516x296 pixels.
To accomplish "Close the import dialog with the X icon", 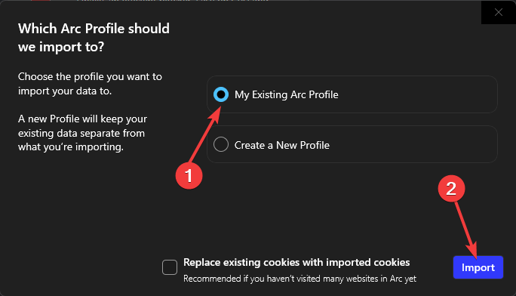I will pyautogui.click(x=498, y=12).
